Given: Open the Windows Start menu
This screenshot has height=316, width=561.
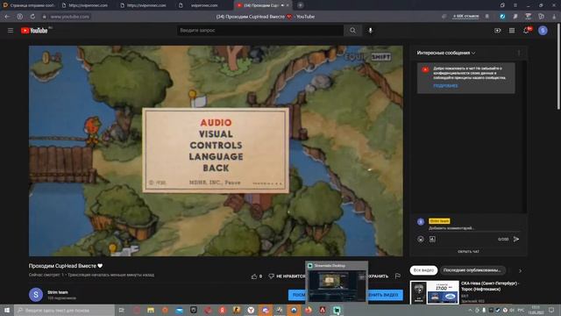Looking at the screenshot, I should [x=7, y=310].
